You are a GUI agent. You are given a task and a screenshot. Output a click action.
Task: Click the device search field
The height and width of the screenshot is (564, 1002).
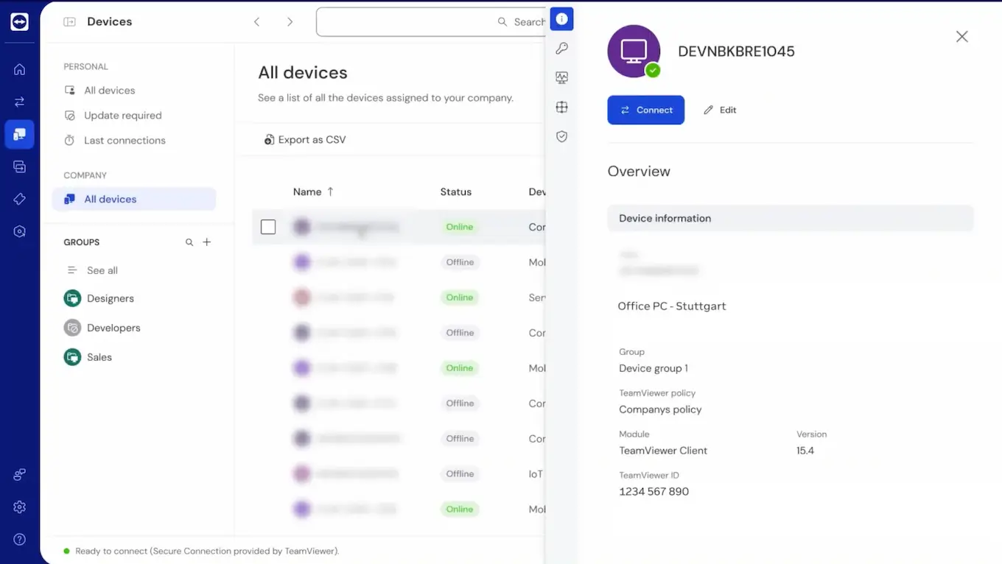pos(427,22)
